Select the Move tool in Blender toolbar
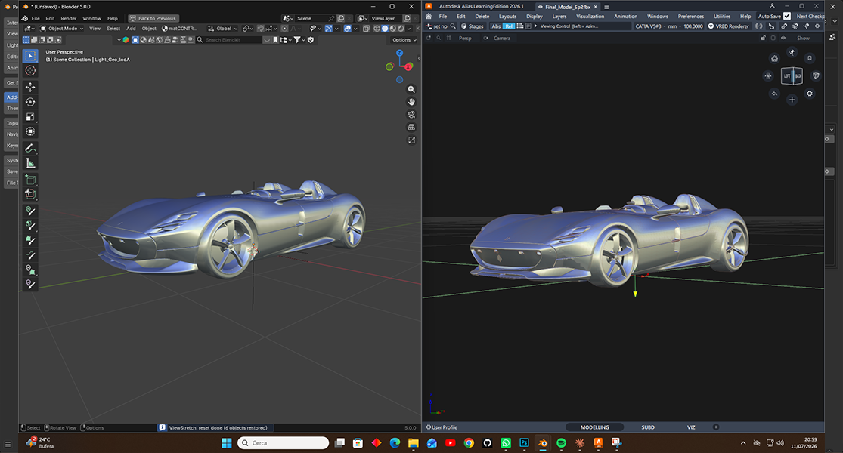843x453 pixels. coord(30,87)
